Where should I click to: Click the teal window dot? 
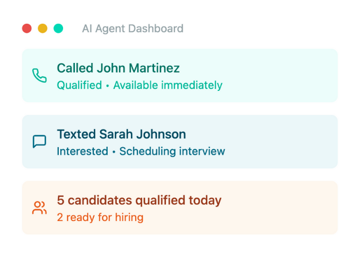58,28
